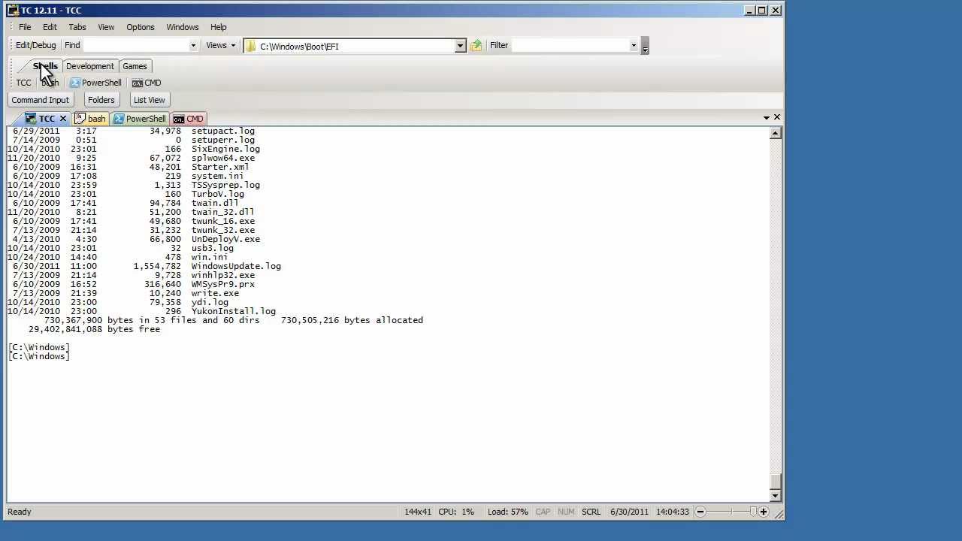Image resolution: width=962 pixels, height=541 pixels.
Task: Toggle the NUM indicator in the status bar
Action: pyautogui.click(x=567, y=512)
